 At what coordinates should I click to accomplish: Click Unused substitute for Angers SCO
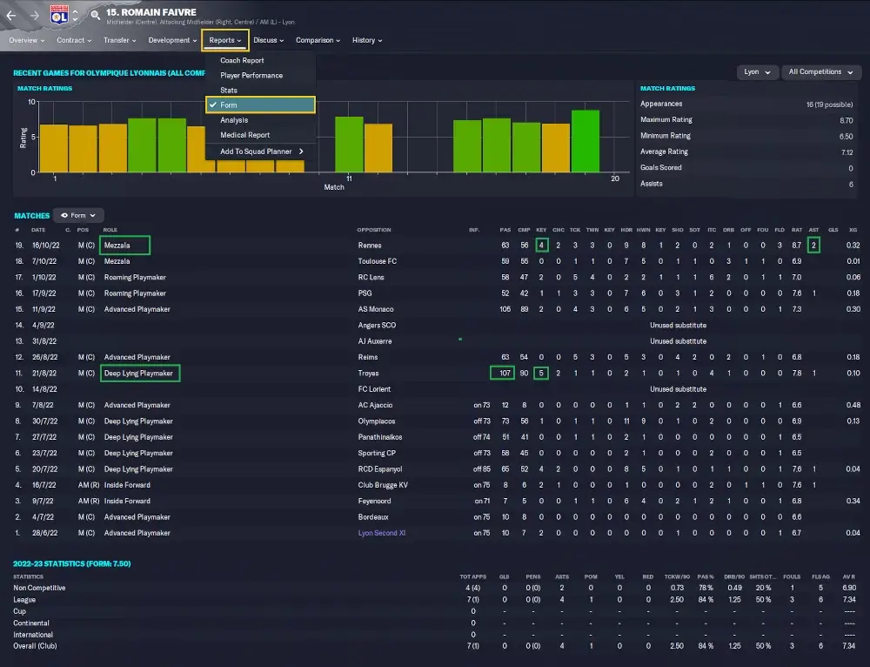click(678, 326)
